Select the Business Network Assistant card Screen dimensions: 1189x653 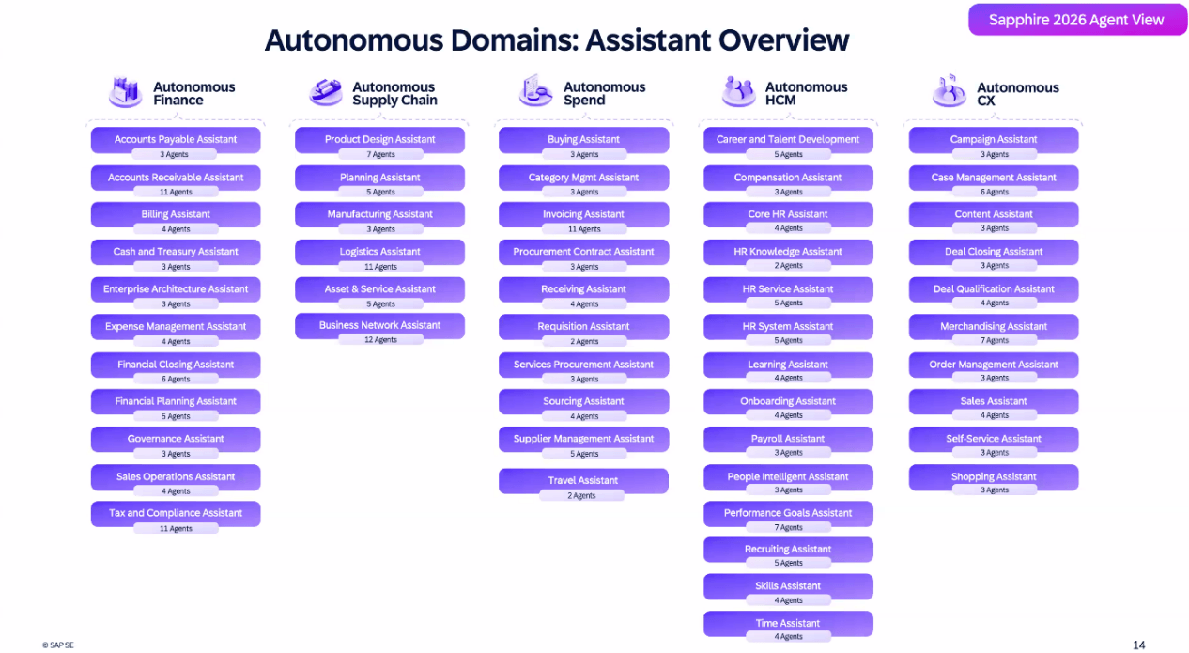point(379,325)
